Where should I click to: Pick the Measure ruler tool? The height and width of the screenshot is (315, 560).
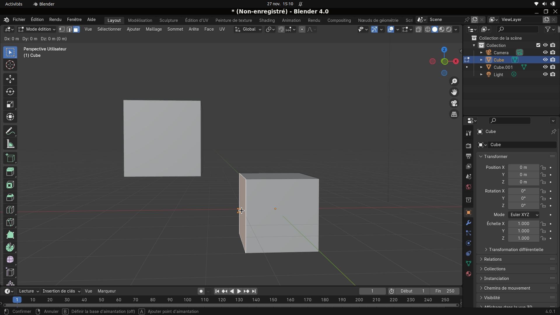10,144
